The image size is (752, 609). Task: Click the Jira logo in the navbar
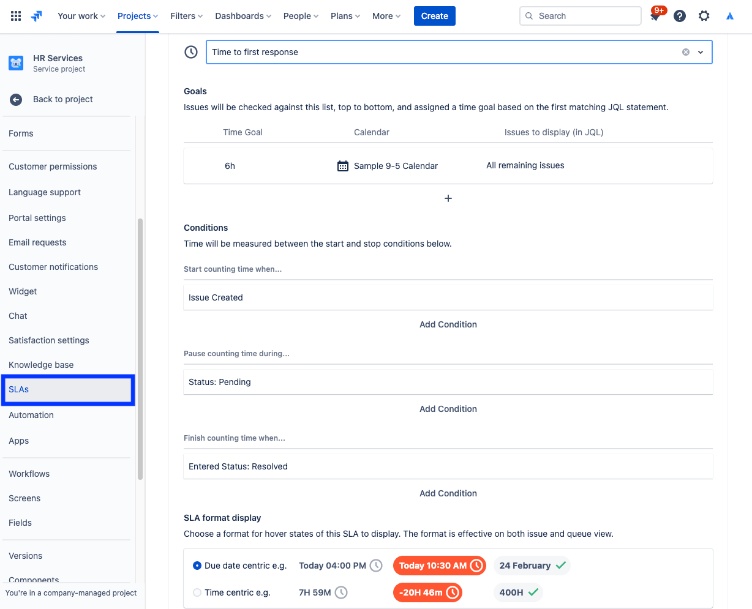(36, 15)
